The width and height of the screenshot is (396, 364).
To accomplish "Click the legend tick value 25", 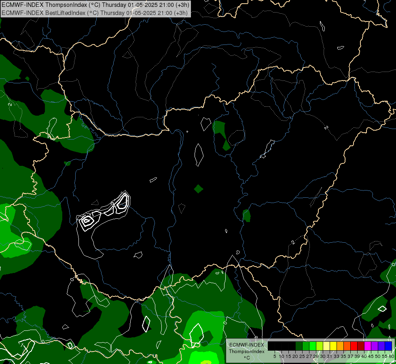I will click(x=302, y=356).
